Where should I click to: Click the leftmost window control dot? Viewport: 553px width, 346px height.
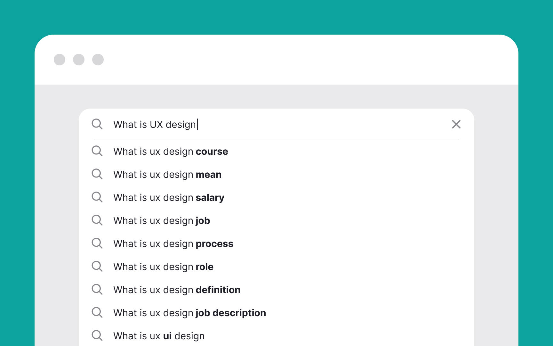pos(60,60)
